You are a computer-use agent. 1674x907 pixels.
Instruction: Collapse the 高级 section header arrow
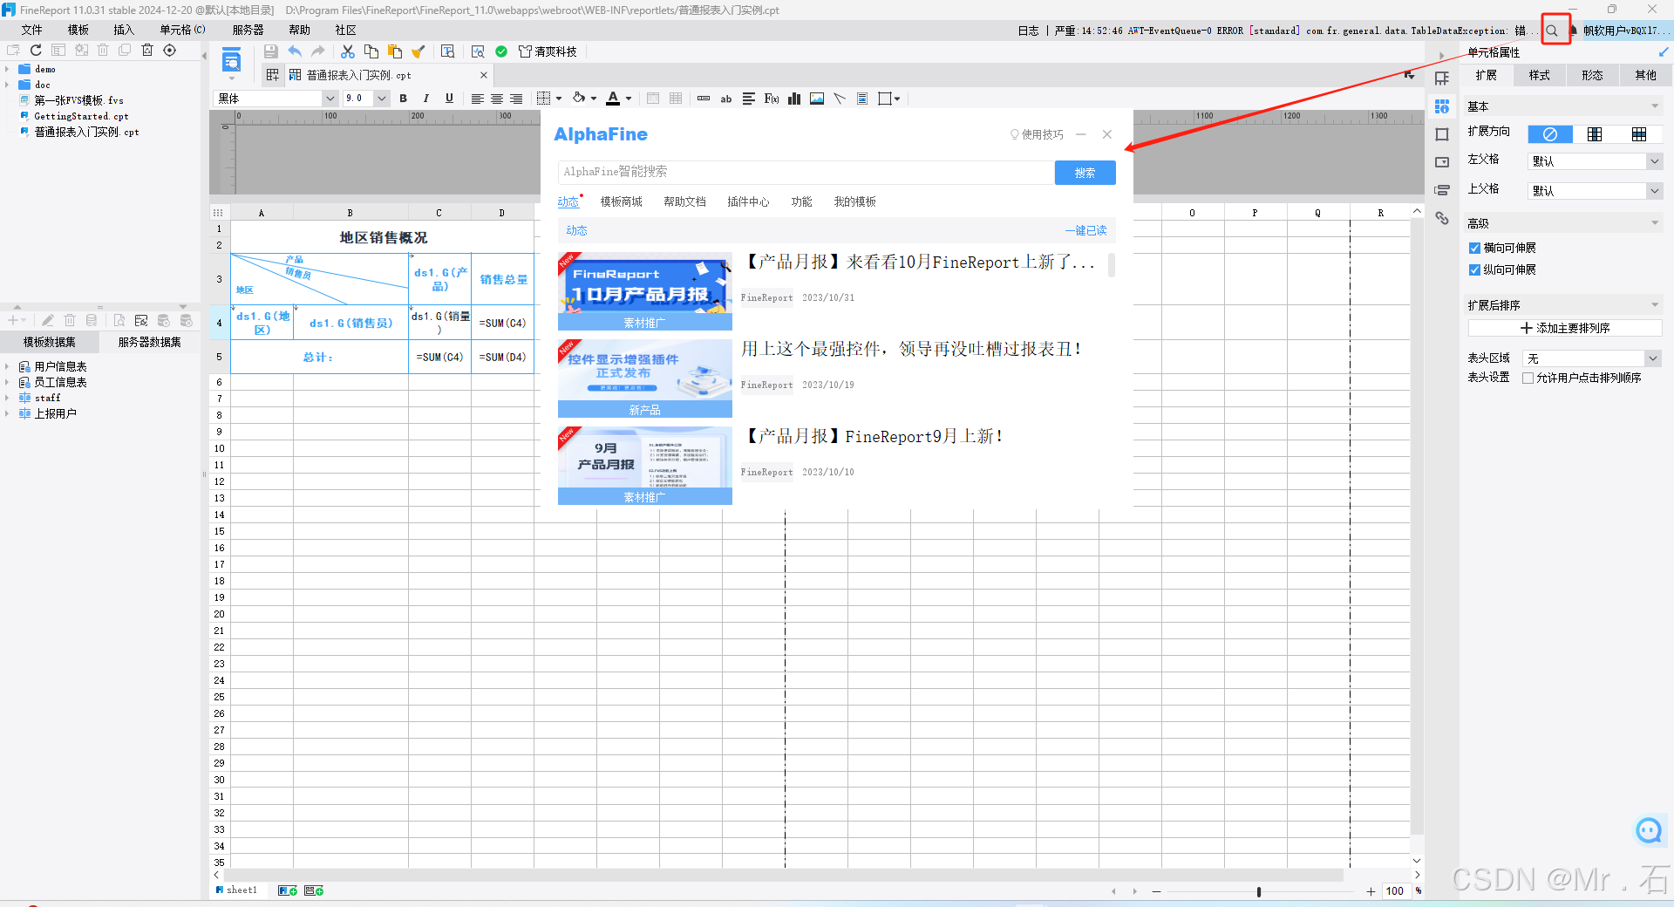[1655, 223]
